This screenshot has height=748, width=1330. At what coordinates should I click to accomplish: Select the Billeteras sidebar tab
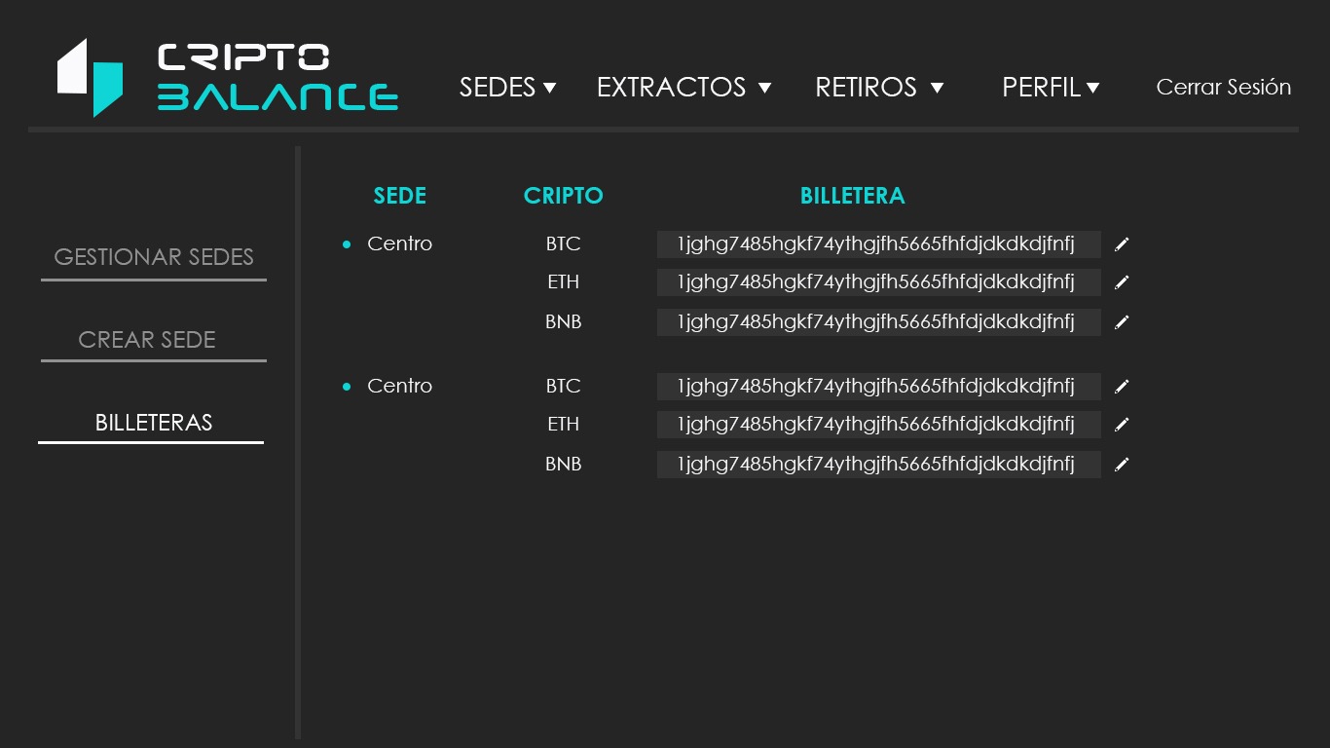click(x=154, y=423)
